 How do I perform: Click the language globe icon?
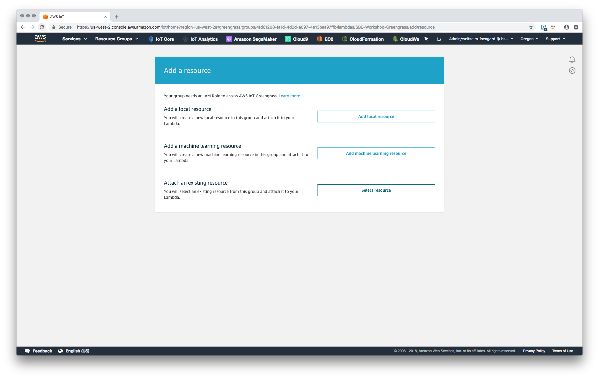60,351
